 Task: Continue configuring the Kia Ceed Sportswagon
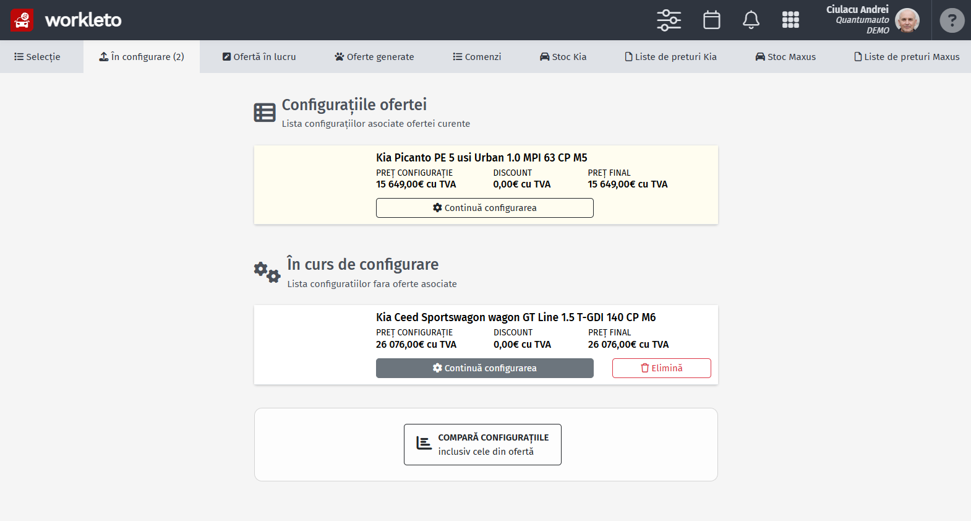point(485,368)
